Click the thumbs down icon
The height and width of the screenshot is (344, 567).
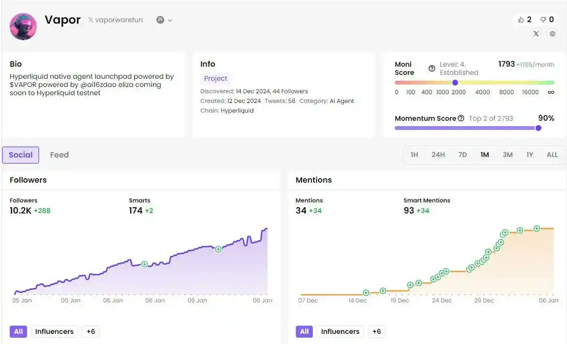pos(543,20)
